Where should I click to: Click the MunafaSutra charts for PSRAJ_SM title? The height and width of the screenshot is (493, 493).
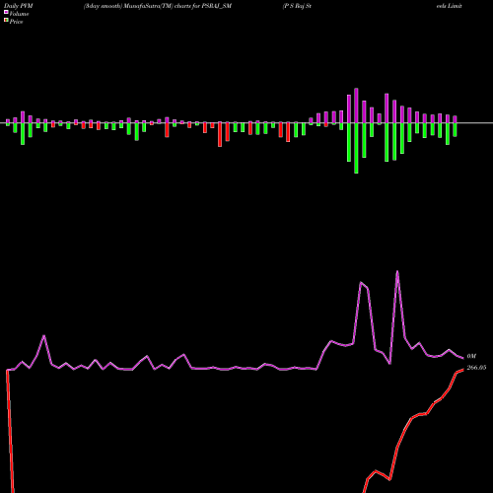[x=158, y=6]
